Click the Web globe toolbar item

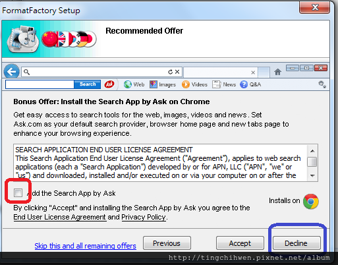click(134, 84)
